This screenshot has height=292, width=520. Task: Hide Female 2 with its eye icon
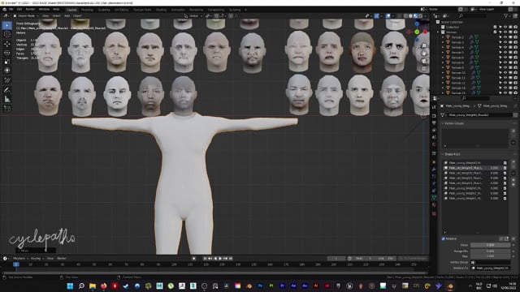click(x=505, y=37)
